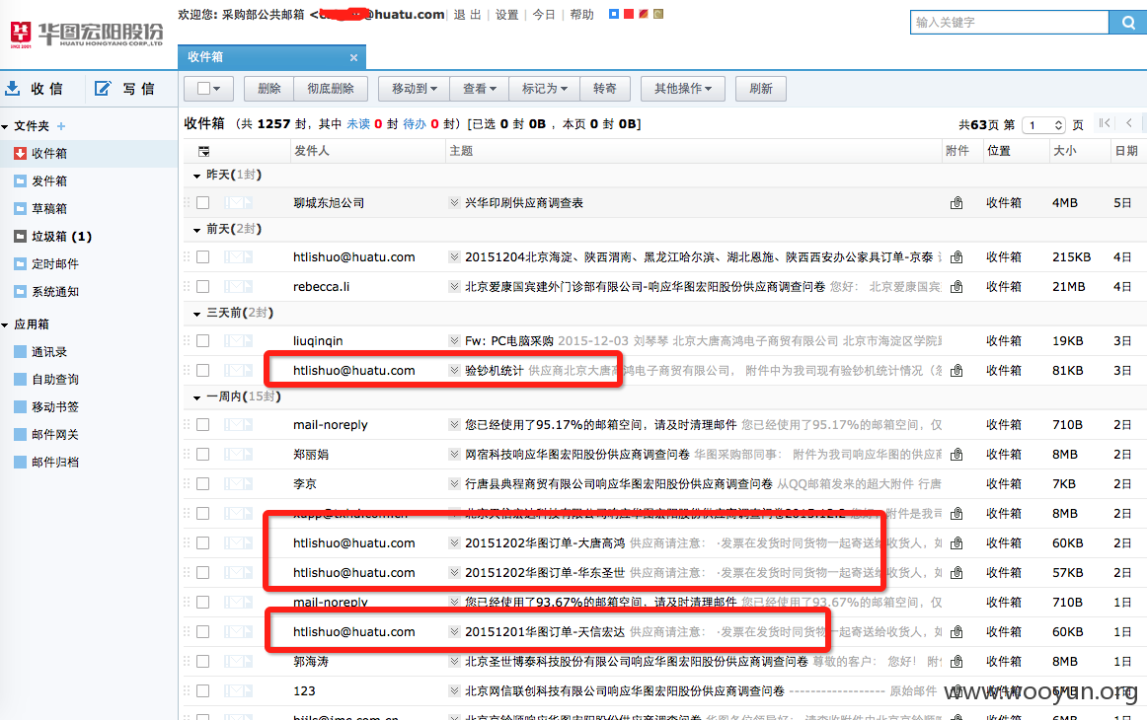Viewport: 1147px width, 720px height.
Task: Click the compose mail pencil icon
Action: click(103, 89)
